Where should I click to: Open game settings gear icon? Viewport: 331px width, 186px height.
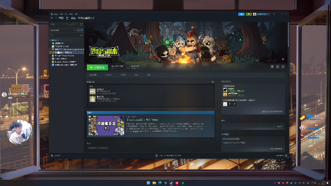tap(272, 67)
